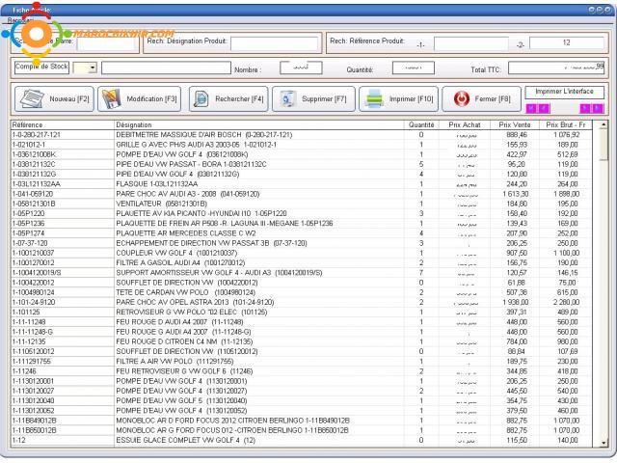Select PIPE D'EAU VW PASSAT - BORA row
The width and height of the screenshot is (617, 463).
tap(301, 164)
